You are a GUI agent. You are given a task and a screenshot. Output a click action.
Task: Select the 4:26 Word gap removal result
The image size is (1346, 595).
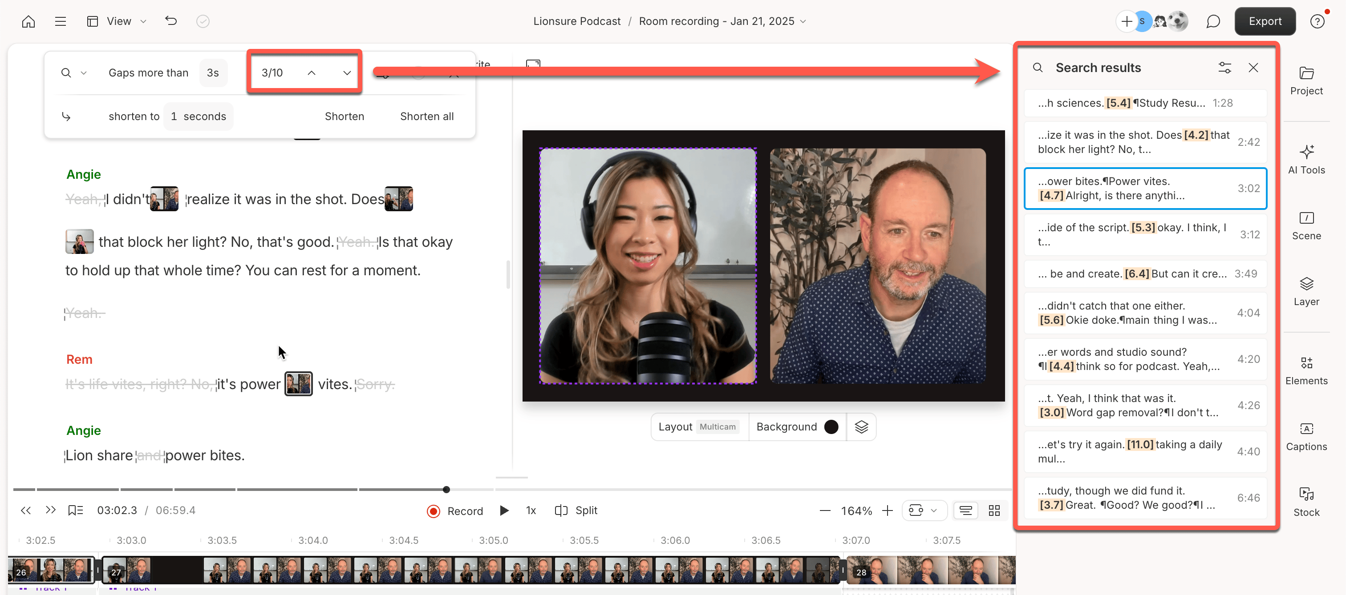click(x=1145, y=406)
